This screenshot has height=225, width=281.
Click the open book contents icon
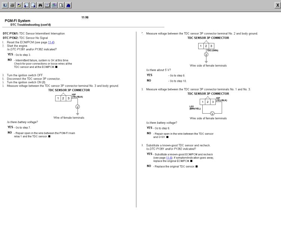[5, 5]
